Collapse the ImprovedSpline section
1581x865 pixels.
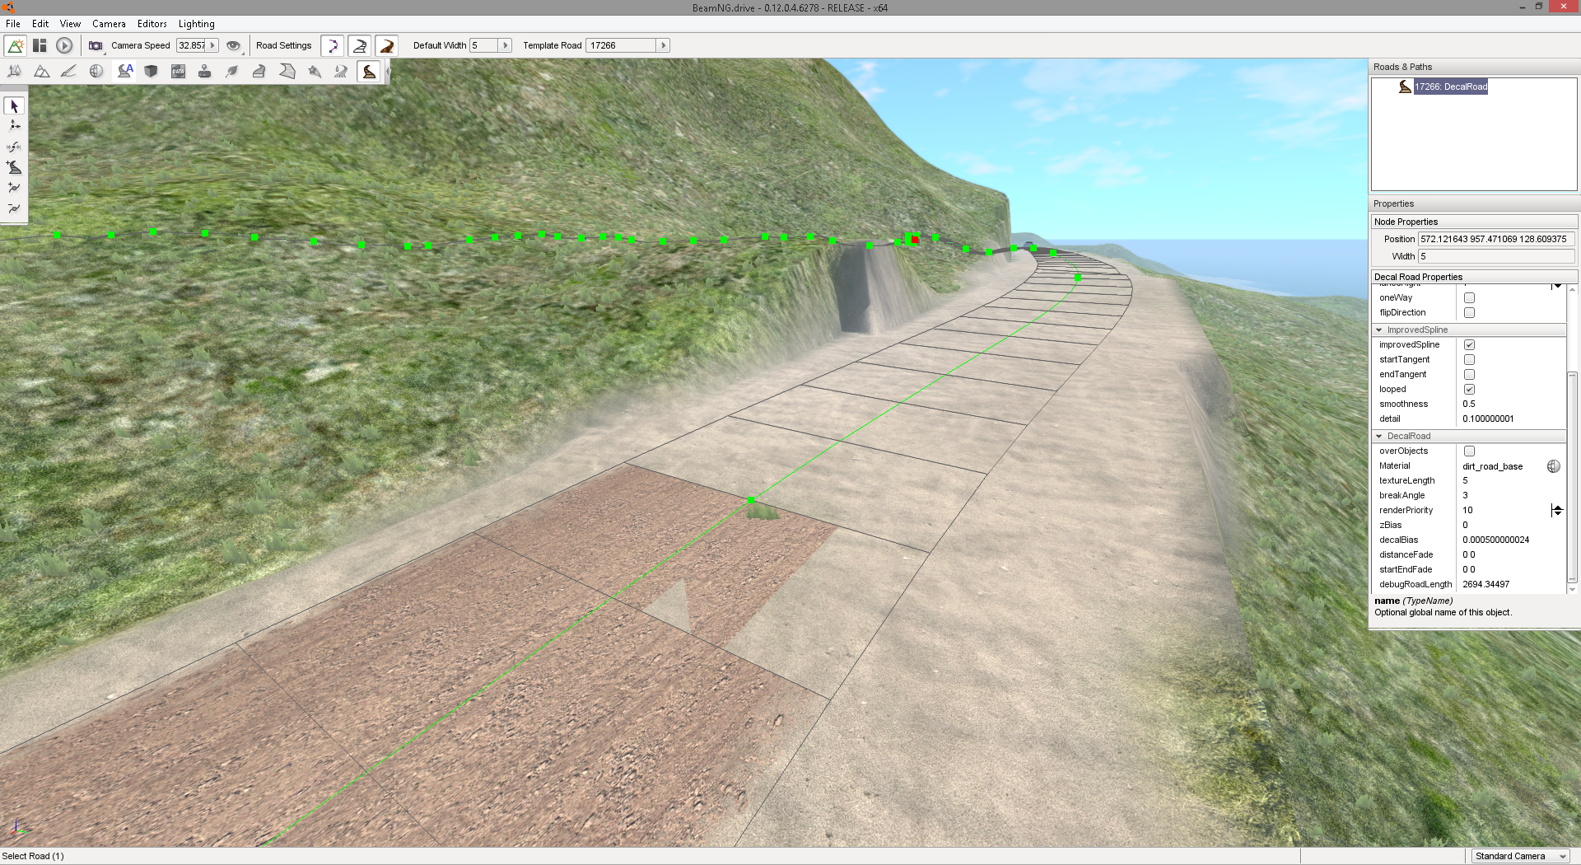point(1379,330)
